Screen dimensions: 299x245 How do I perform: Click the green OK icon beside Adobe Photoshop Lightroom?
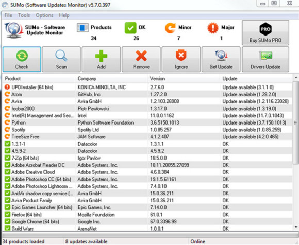click(x=7, y=186)
